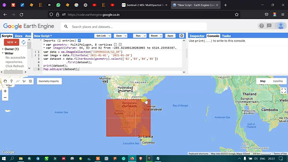The width and height of the screenshot is (288, 162).
Task: Click line 6 Map.addLayer code
Action: pos(61,69)
